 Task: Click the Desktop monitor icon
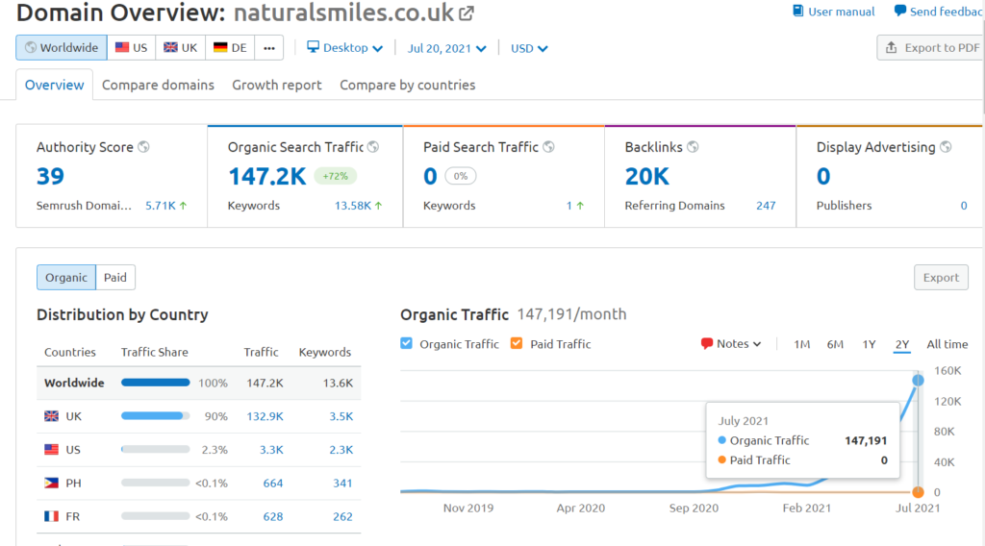point(313,47)
